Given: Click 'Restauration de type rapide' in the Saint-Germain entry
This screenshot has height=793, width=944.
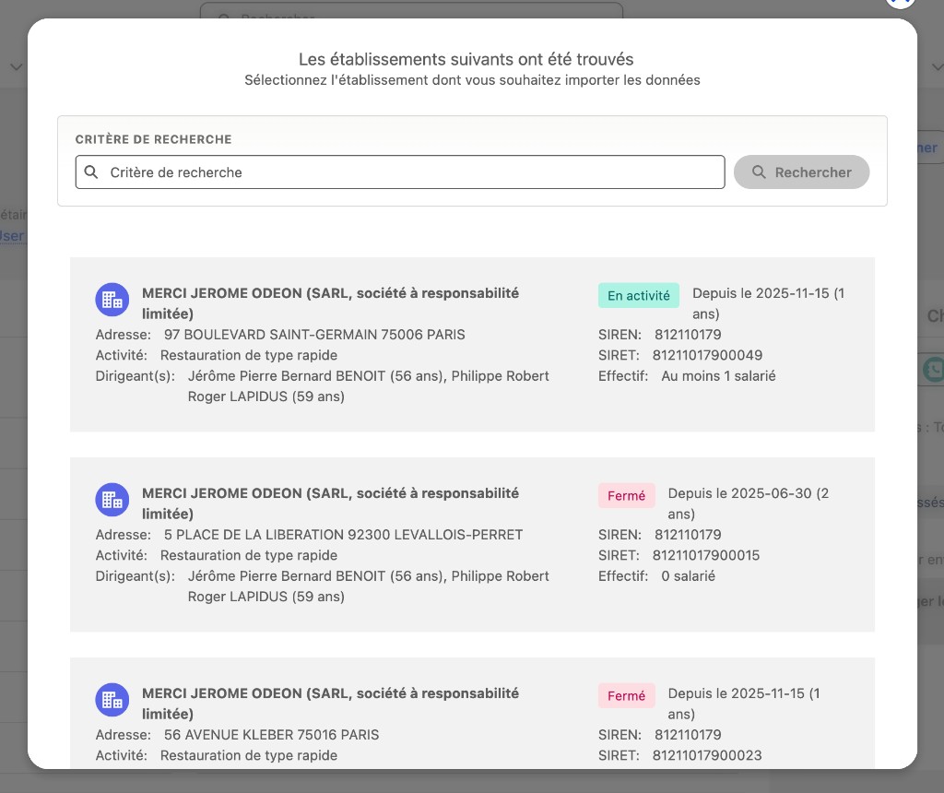Looking at the screenshot, I should (x=249, y=355).
